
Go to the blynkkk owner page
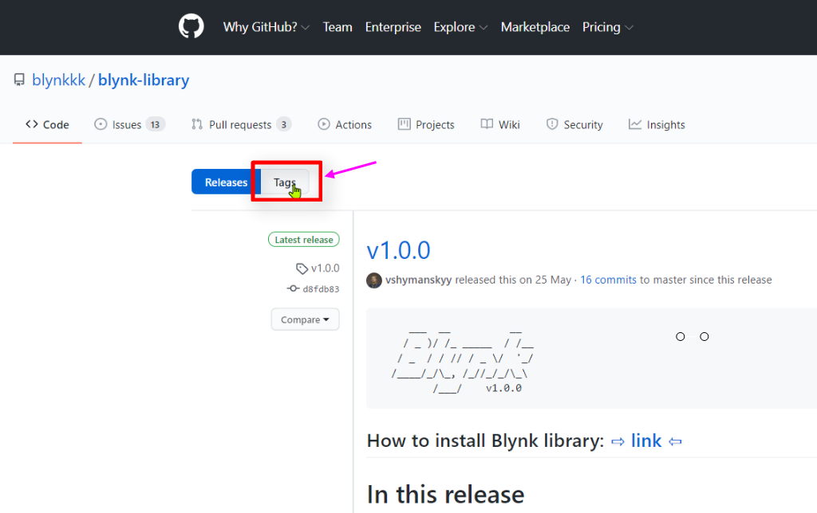pyautogui.click(x=58, y=80)
